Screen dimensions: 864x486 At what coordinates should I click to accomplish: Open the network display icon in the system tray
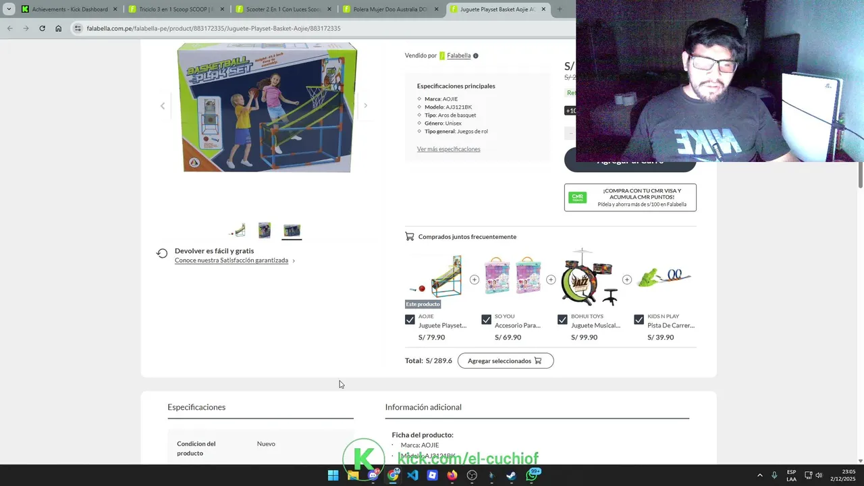click(x=807, y=475)
